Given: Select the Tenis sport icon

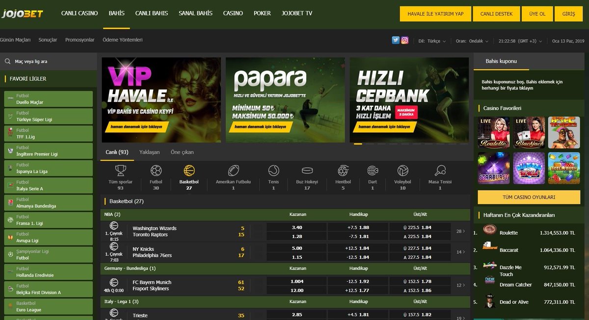Looking at the screenshot, I should coord(273,171).
